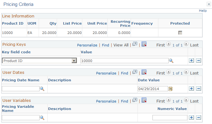Click Last in User Variables navigation
This screenshot has width=212, height=124.
coord(194,101)
